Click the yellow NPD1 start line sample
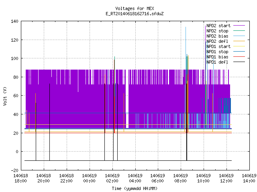This screenshot has height=192, width=257. pyautogui.click(x=239, y=46)
